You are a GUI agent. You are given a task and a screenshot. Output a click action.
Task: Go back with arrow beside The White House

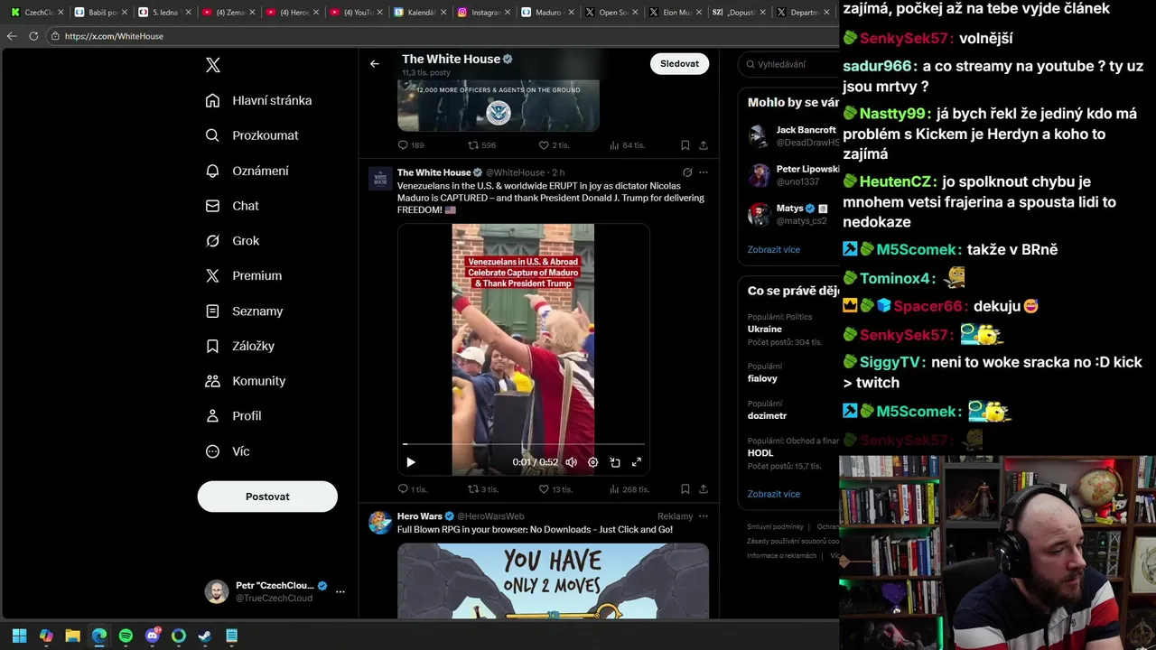point(375,64)
